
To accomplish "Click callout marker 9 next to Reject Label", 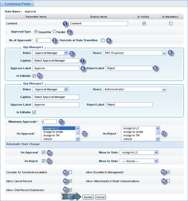I will pos(155,68).
